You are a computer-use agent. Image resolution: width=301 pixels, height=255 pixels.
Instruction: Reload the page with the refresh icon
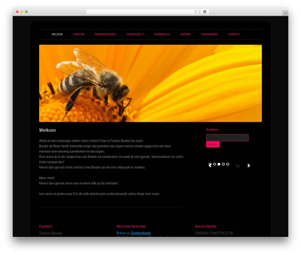point(196,11)
